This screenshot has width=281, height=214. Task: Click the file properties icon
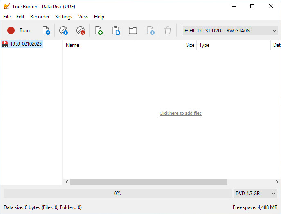pos(151,30)
